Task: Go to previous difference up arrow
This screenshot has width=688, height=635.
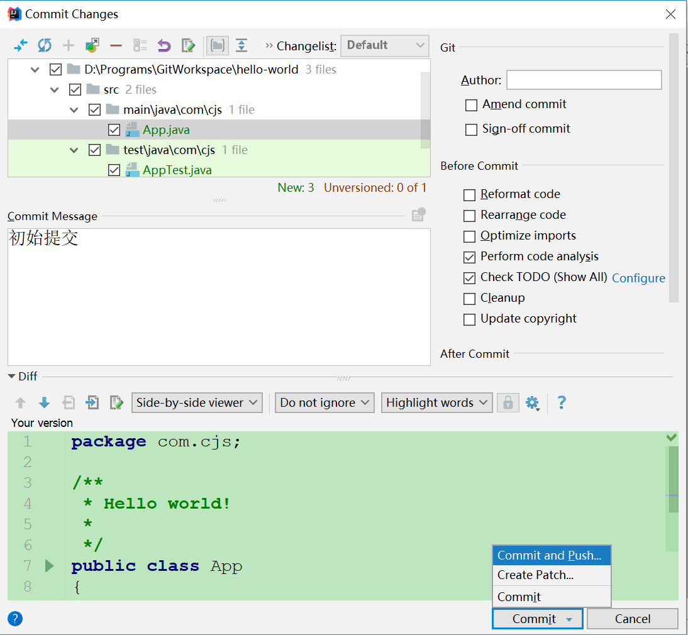Action: (20, 402)
